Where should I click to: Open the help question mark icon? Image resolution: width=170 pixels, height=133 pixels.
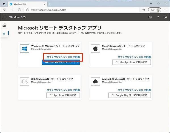(x=158, y=17)
